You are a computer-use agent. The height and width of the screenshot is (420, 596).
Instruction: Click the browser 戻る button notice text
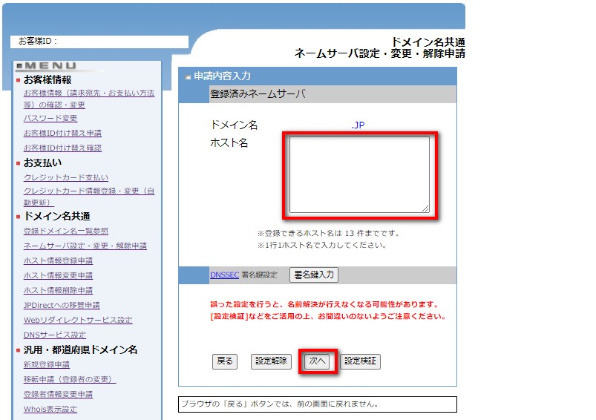click(x=280, y=404)
